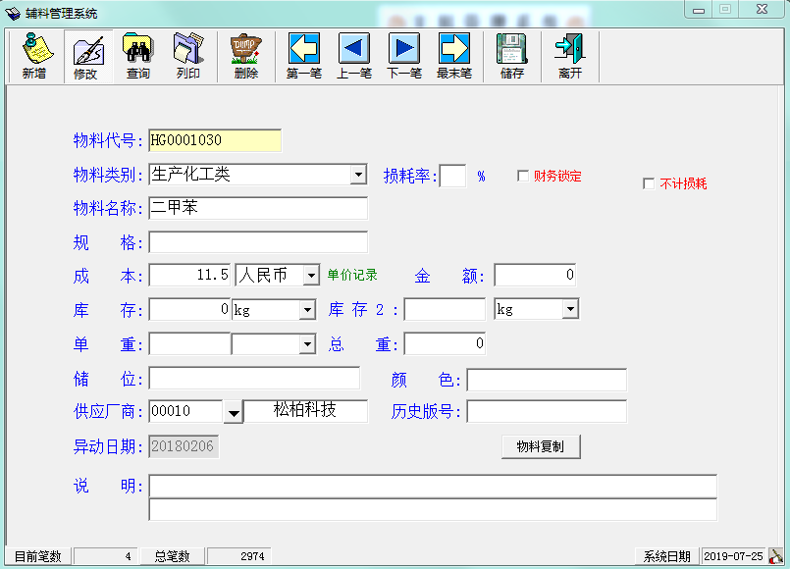Click the system date 2019-07-25

734,556
